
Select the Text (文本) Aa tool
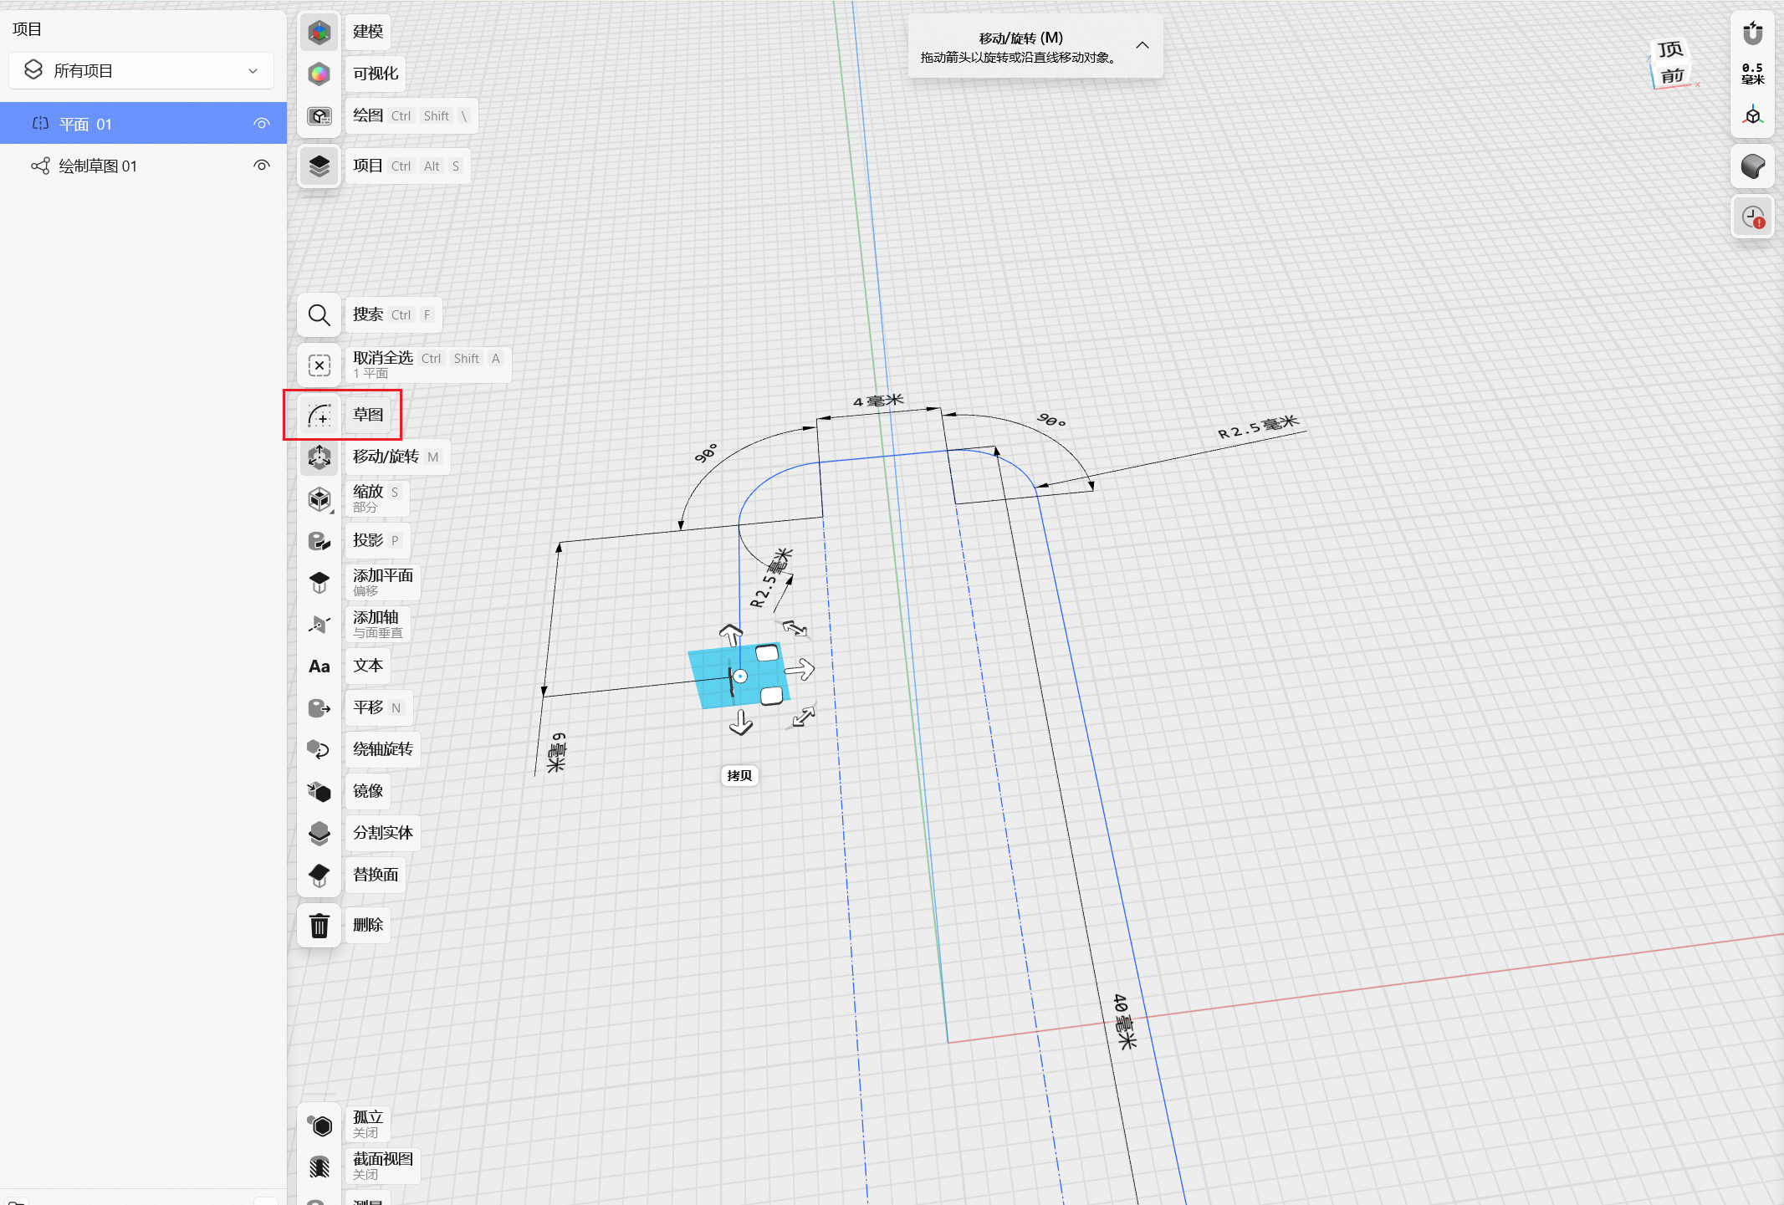(x=319, y=666)
